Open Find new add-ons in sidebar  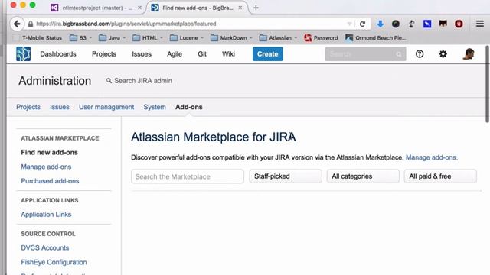point(49,153)
